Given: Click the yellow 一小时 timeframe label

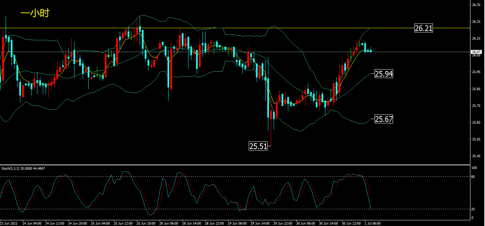Looking at the screenshot, I should 35,13.
